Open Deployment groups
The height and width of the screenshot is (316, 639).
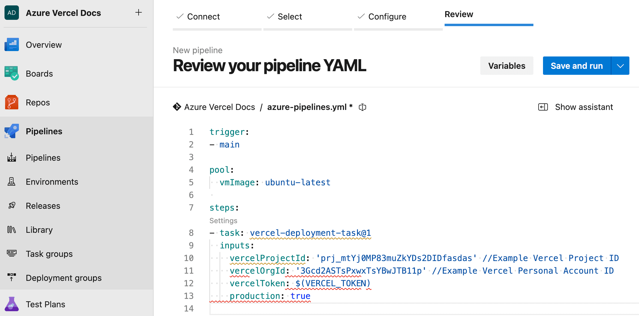(64, 278)
